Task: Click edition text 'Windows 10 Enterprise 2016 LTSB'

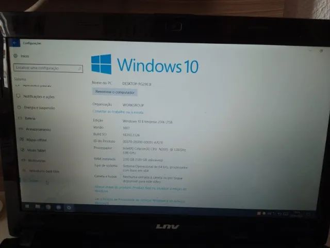Action: [147, 122]
